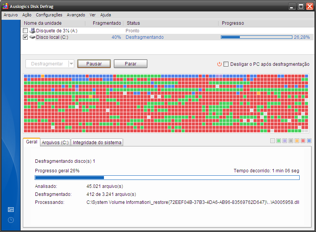This screenshot has width=316, height=232.
Task: Click the Desfragmentando status text
Action: coord(145,37)
